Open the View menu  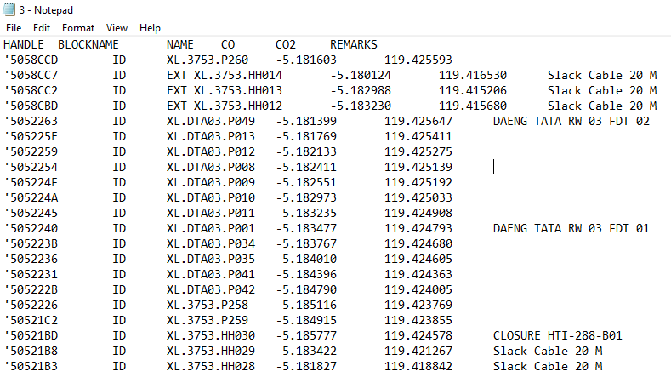[117, 28]
